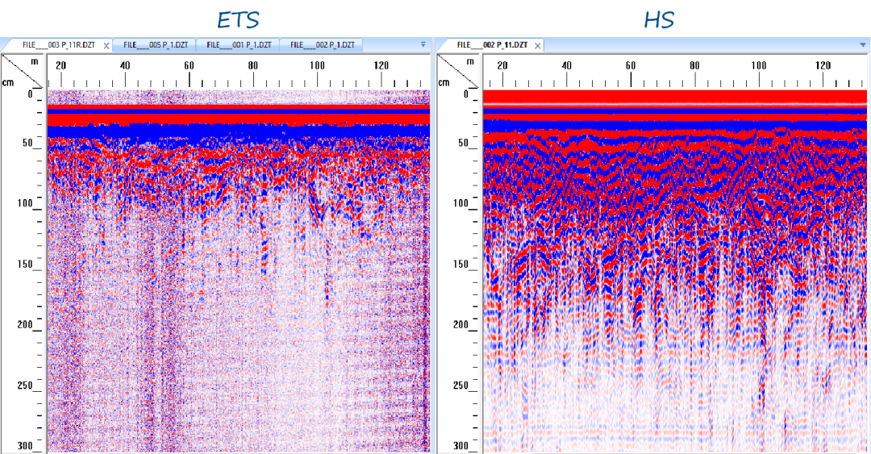The height and width of the screenshot is (454, 871).
Task: Open the FILE___005 P_1.DZT tab
Action: coord(155,45)
